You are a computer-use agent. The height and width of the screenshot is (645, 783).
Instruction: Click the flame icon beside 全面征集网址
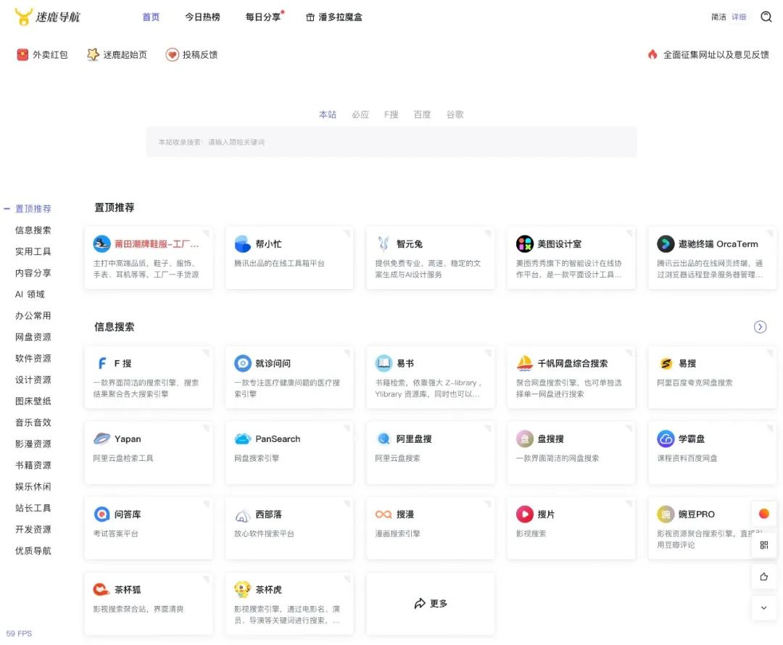pos(652,54)
